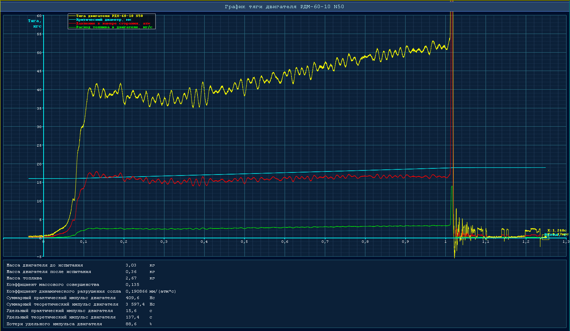Click the X-axis tick label '0,5'

coord(244,242)
